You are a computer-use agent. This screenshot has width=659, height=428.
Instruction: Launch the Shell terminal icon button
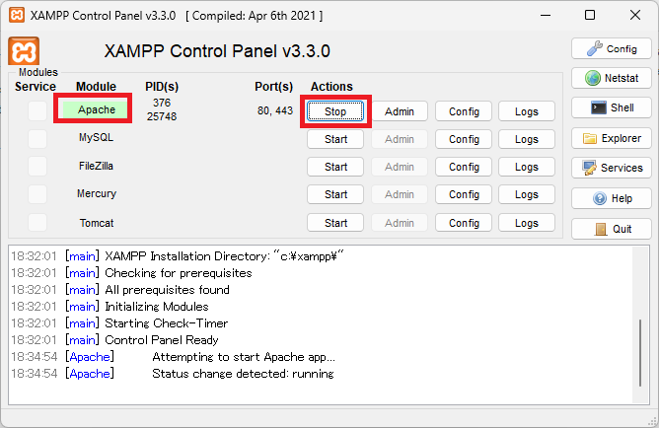[x=611, y=107]
